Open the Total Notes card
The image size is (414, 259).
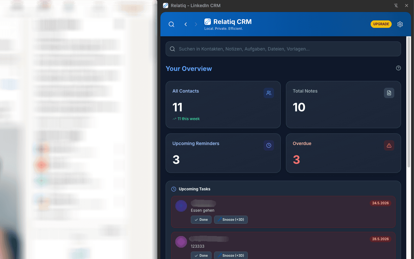[x=343, y=105]
